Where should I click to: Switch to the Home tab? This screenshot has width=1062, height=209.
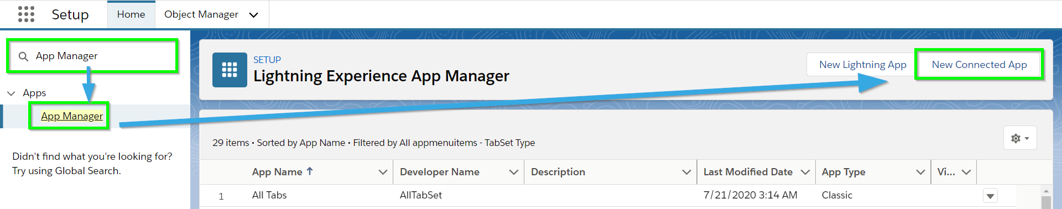point(131,14)
